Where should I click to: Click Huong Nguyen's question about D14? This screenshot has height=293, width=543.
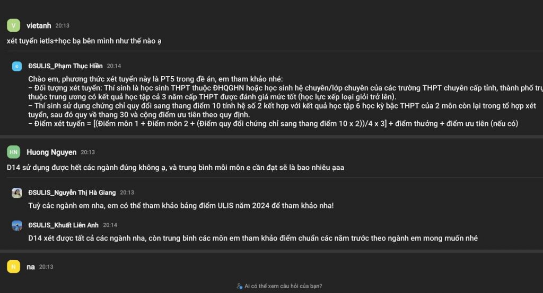[x=176, y=168]
